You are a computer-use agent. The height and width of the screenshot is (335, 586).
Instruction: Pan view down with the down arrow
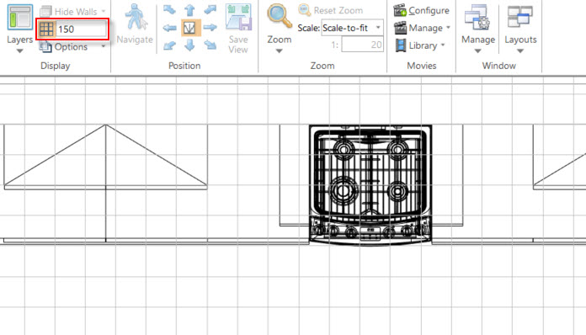[x=189, y=45]
